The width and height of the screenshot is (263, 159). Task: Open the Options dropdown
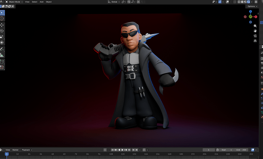[252, 6]
